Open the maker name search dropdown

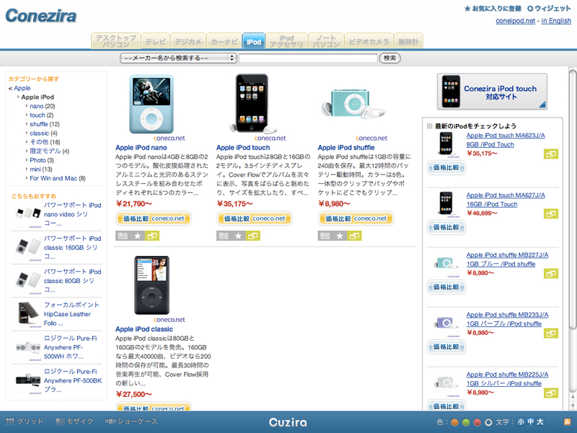pyautogui.click(x=178, y=58)
